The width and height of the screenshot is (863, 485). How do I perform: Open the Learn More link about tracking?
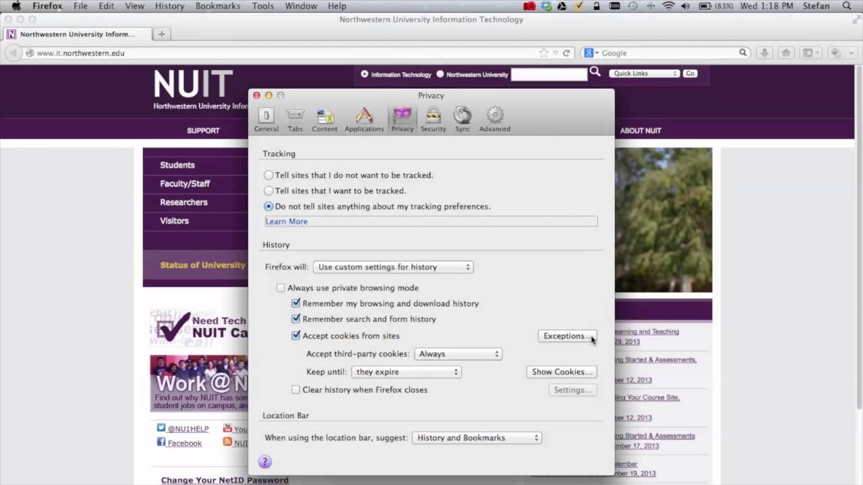click(286, 221)
